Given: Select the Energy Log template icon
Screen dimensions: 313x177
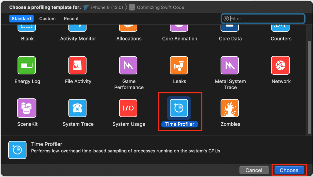Looking at the screenshot, I should pyautogui.click(x=27, y=65).
